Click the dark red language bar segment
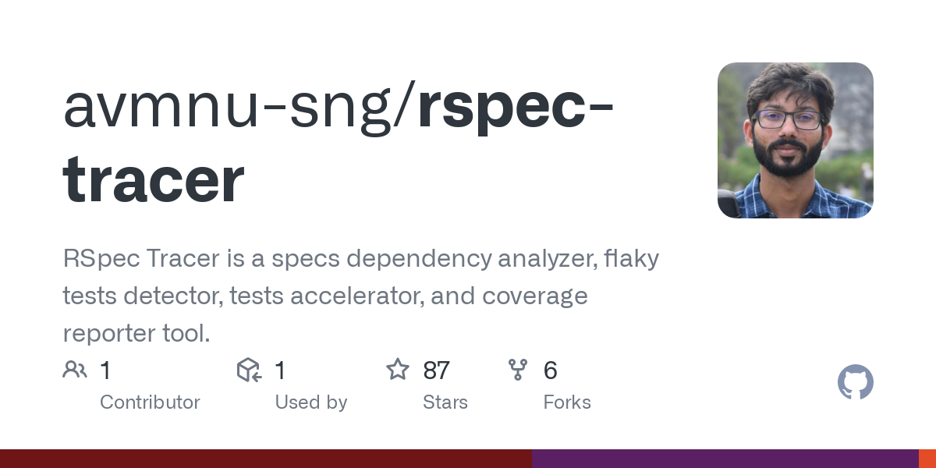 coord(266,459)
